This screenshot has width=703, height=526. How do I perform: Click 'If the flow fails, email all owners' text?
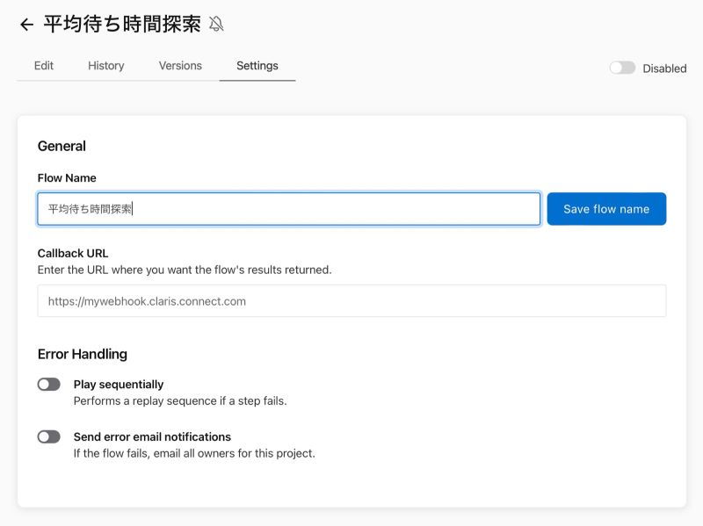[194, 453]
